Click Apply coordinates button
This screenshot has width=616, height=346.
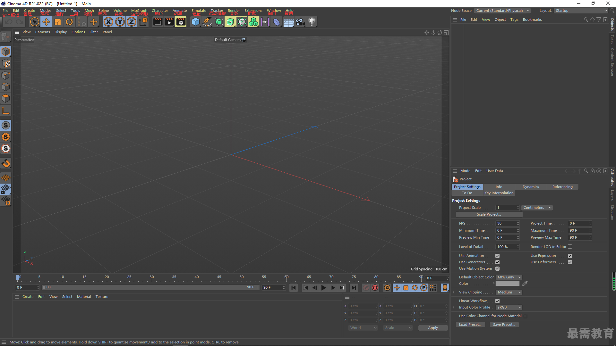433,328
